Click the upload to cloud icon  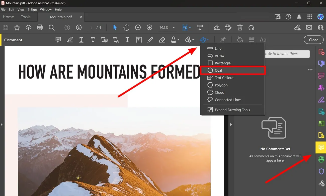pyautogui.click(x=28, y=28)
